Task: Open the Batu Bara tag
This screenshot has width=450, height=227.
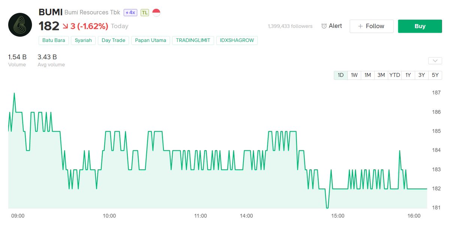Action: (x=54, y=40)
